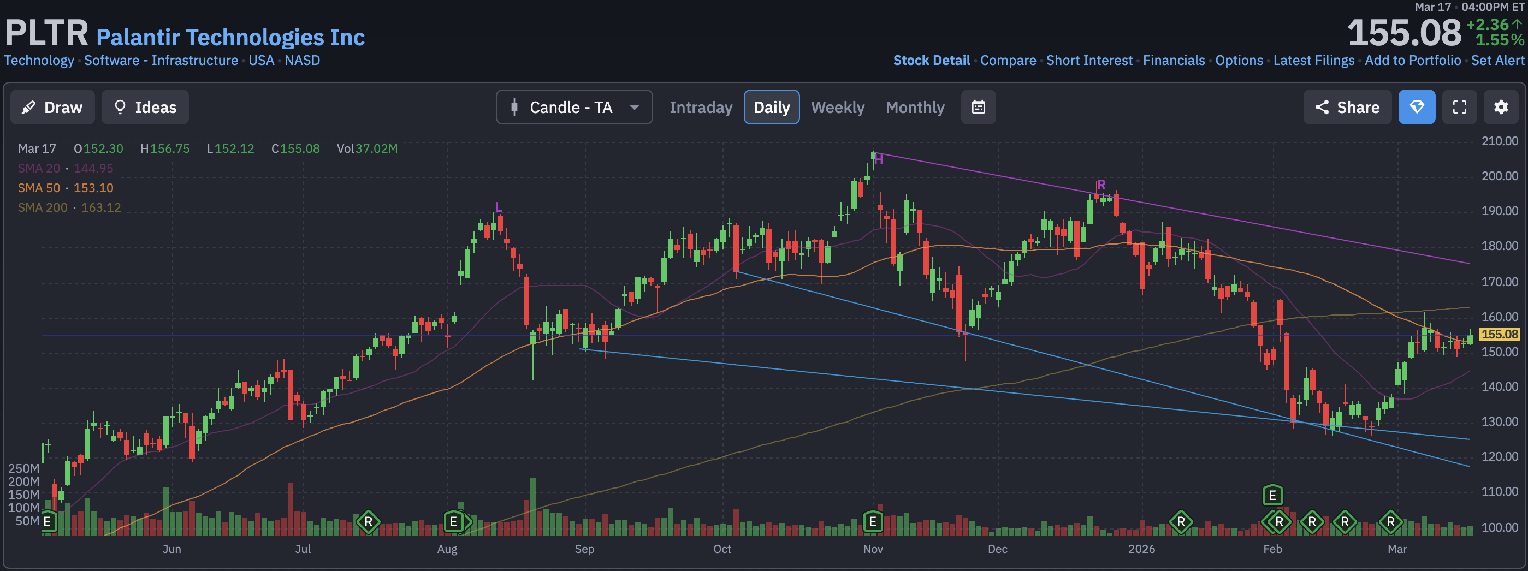Click the 210.00 price axis label
Image resolution: width=1528 pixels, height=571 pixels.
(x=1500, y=141)
